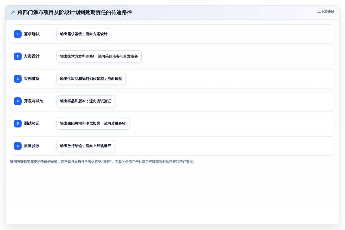Click the 输出放行结论；流向上线或量产 chip
345x230 pixels.
pos(86,146)
